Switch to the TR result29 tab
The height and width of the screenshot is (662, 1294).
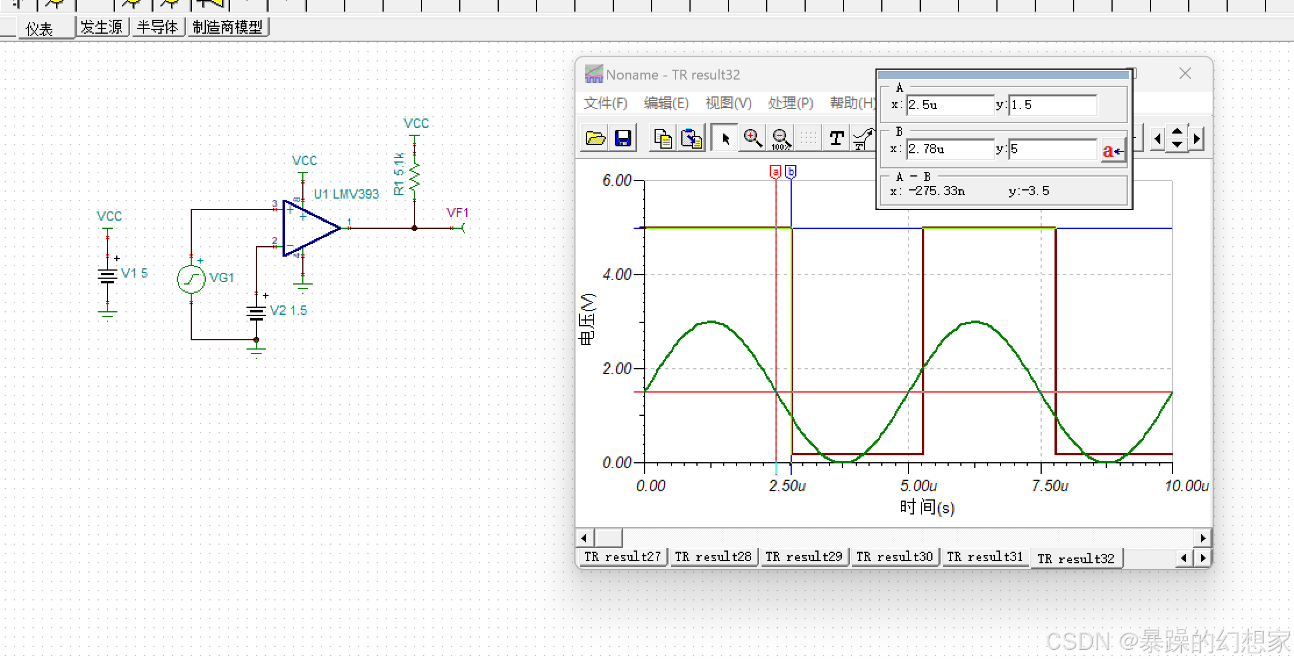tap(803, 556)
